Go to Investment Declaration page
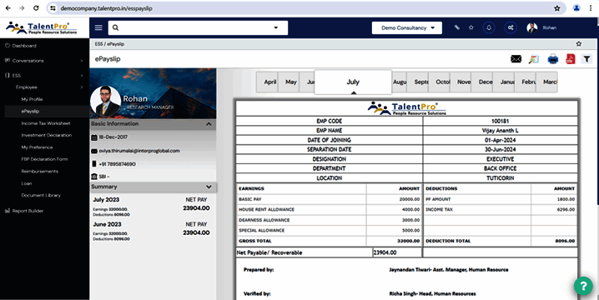599x300 pixels. point(47,135)
